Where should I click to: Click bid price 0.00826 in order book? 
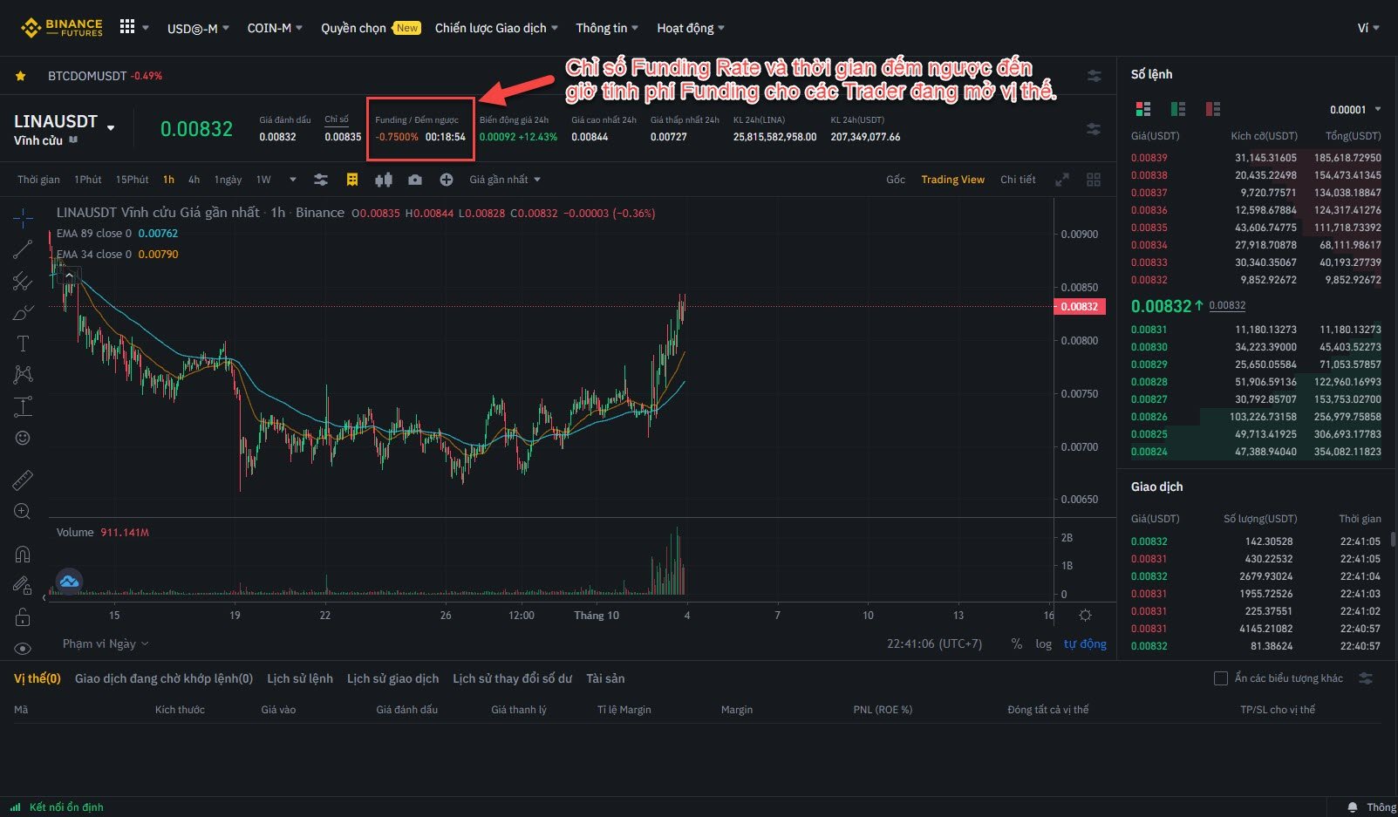1149,417
